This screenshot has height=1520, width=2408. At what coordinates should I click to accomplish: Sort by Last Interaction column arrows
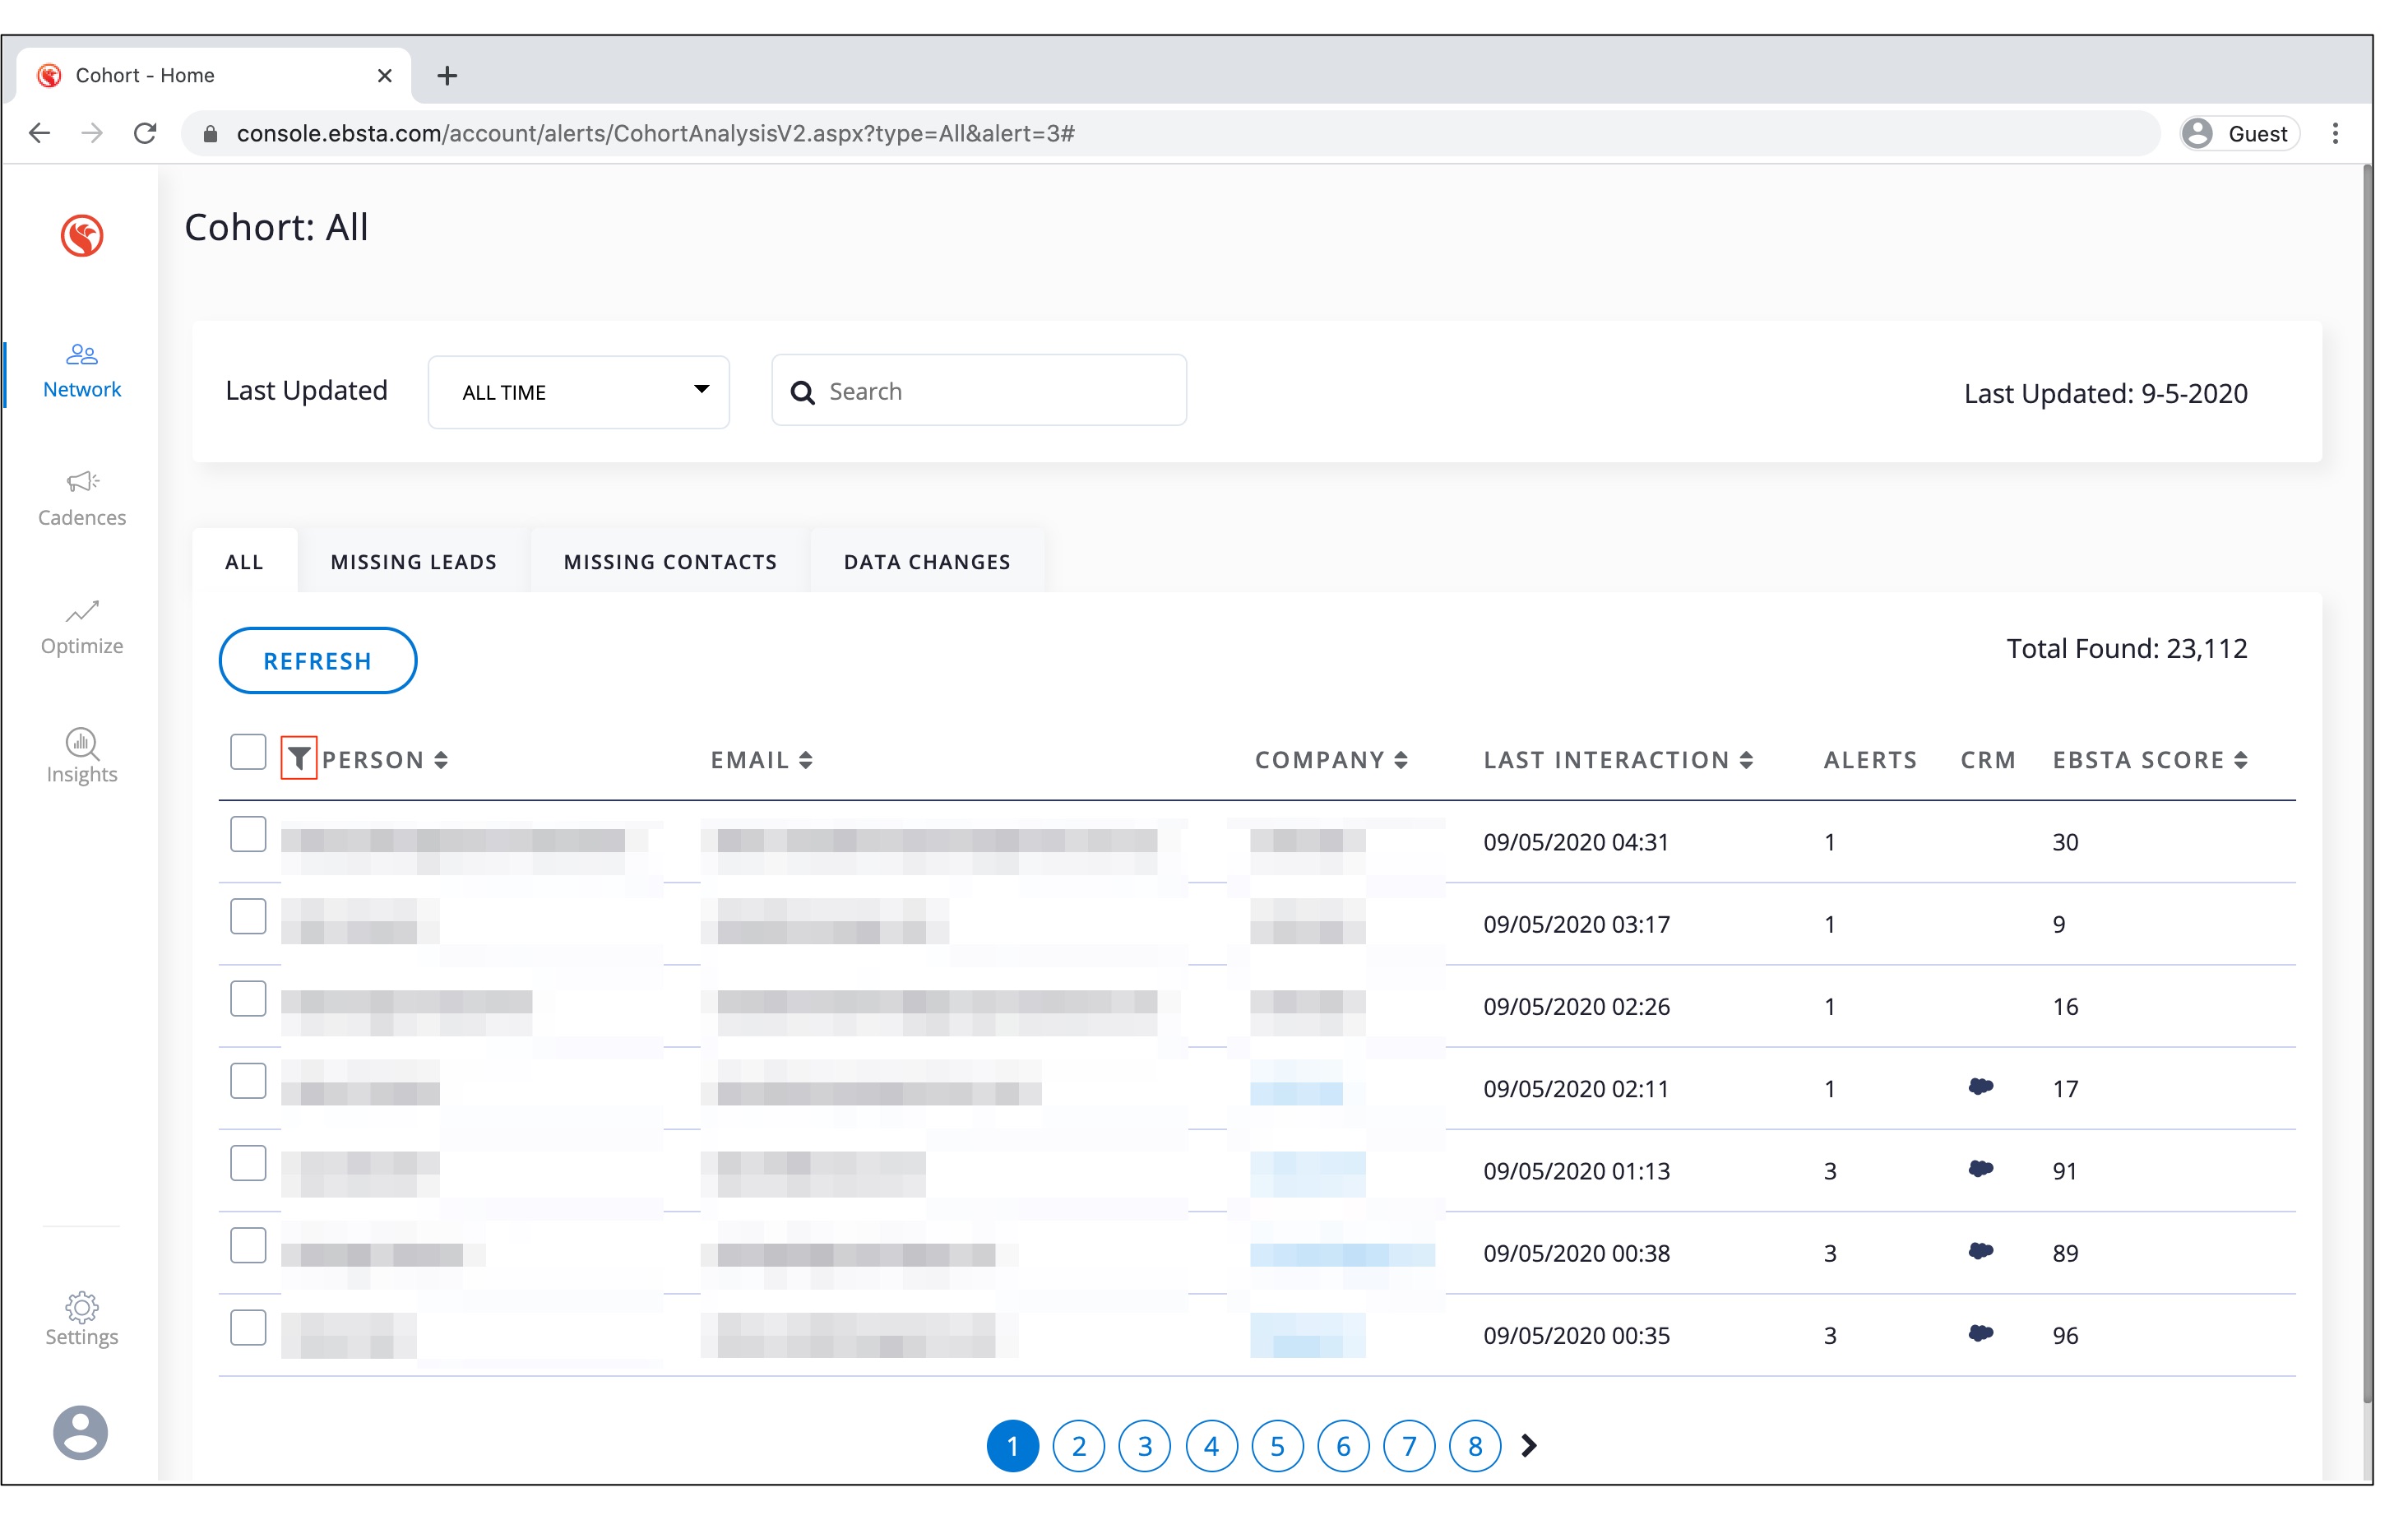pyautogui.click(x=1746, y=760)
